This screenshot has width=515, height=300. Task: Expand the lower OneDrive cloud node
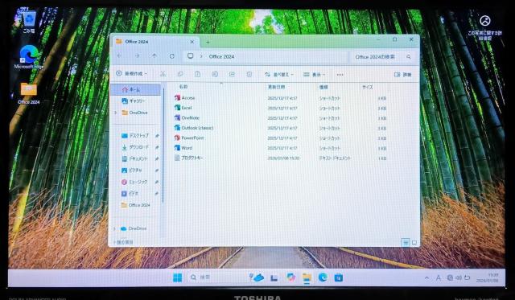(114, 228)
